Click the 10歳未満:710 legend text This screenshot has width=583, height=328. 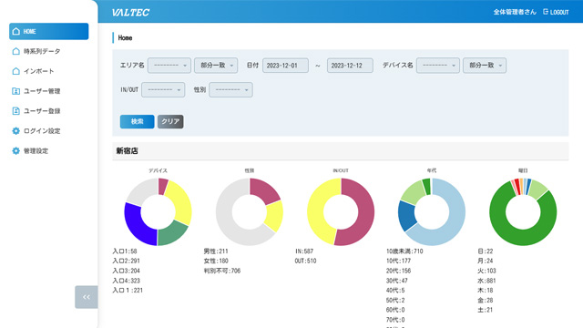404,251
